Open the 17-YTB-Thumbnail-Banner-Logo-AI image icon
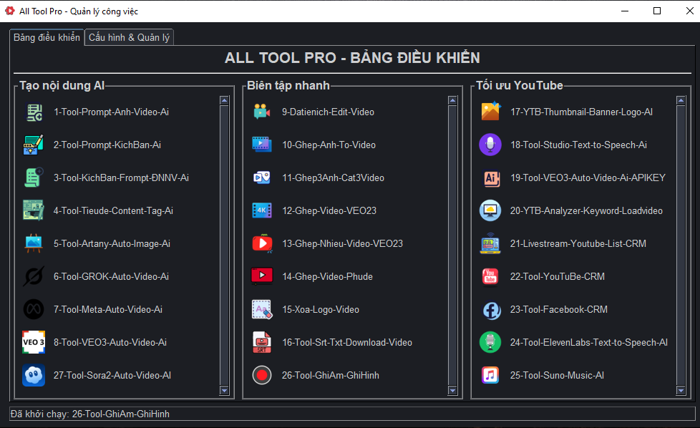Image resolution: width=700 pixels, height=428 pixels. (x=490, y=112)
